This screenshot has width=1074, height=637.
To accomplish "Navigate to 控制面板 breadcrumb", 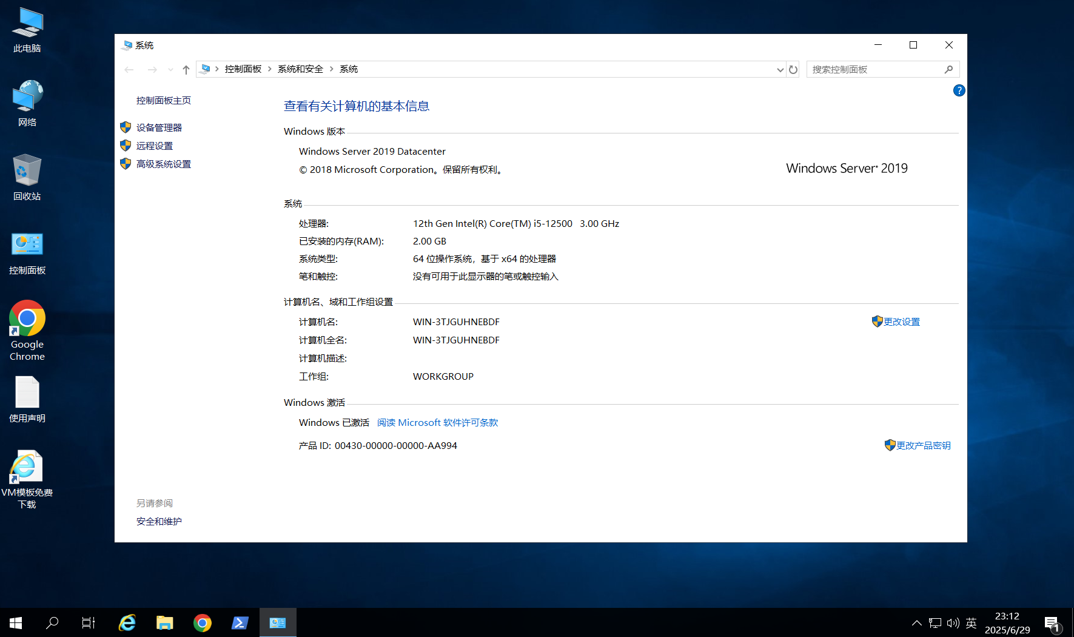I will [243, 69].
